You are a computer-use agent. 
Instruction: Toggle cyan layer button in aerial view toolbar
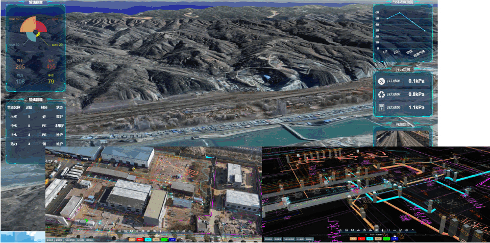click(x=148, y=238)
